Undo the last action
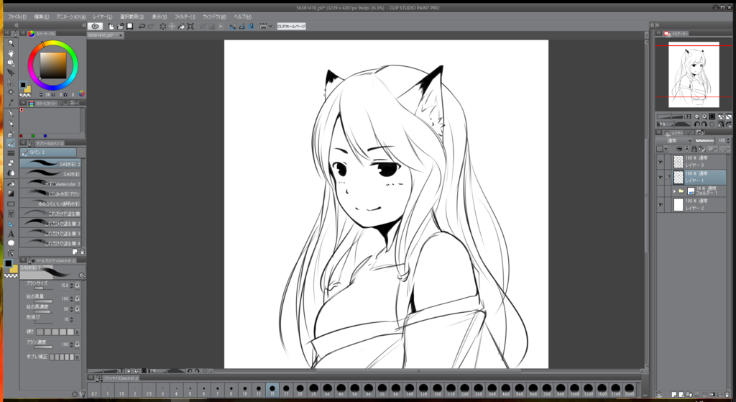Image resolution: width=736 pixels, height=402 pixels. [x=142, y=27]
